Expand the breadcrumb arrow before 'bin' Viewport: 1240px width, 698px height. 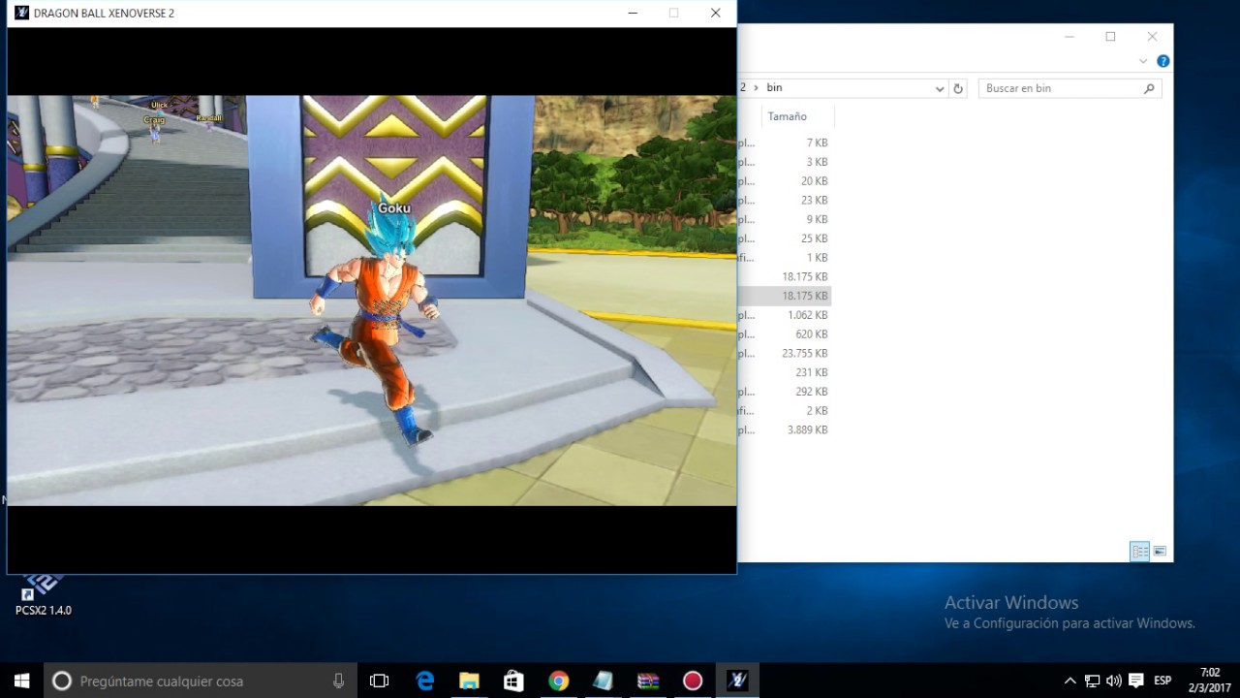coord(757,87)
